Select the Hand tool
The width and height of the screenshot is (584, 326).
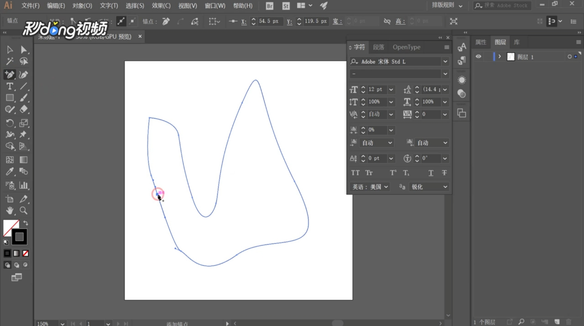[x=10, y=210]
